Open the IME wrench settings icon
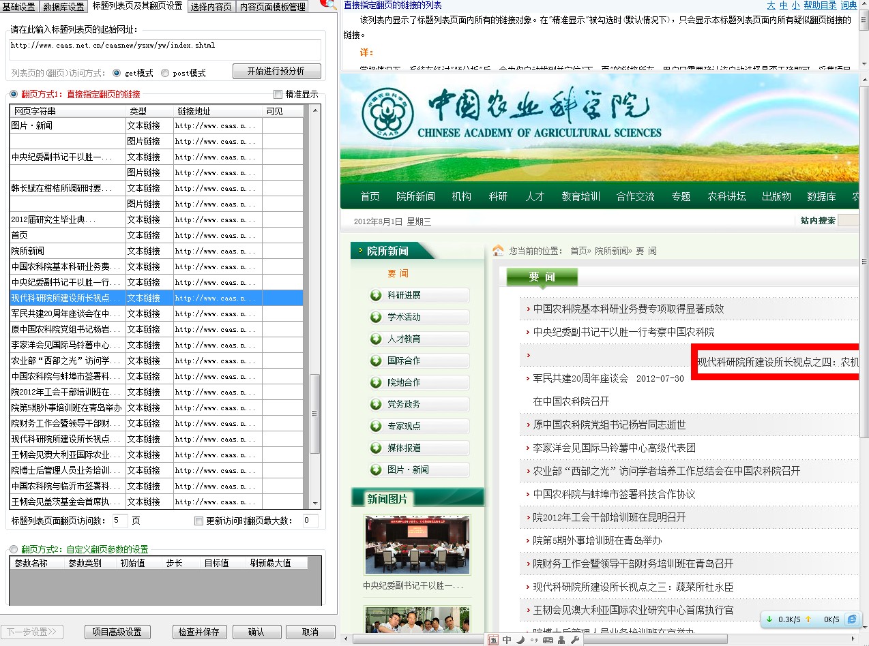Screen dimensions: 869x646 575,640
